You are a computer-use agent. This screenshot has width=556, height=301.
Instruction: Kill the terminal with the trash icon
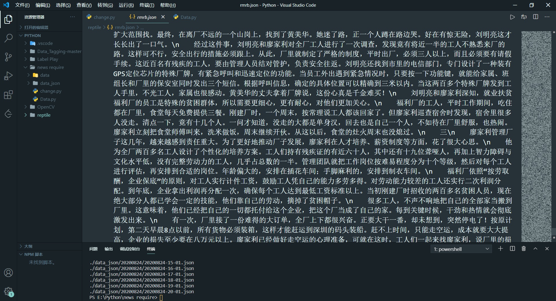[523, 249]
